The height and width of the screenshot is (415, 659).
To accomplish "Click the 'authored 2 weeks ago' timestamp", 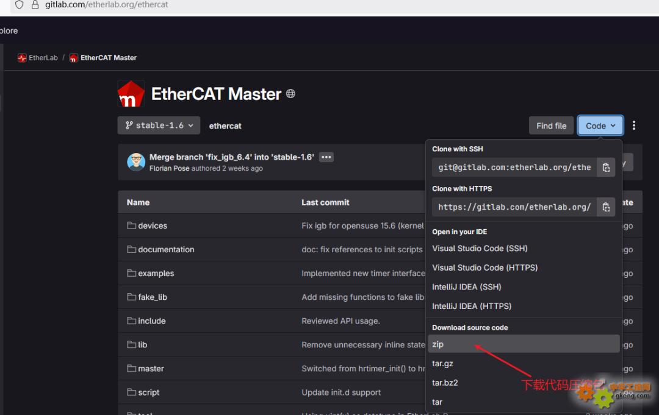I will [227, 168].
